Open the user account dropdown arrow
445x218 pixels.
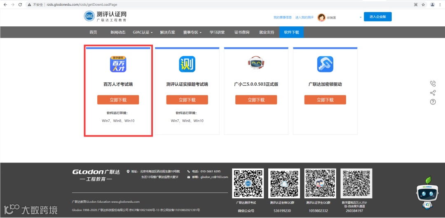[361, 17]
